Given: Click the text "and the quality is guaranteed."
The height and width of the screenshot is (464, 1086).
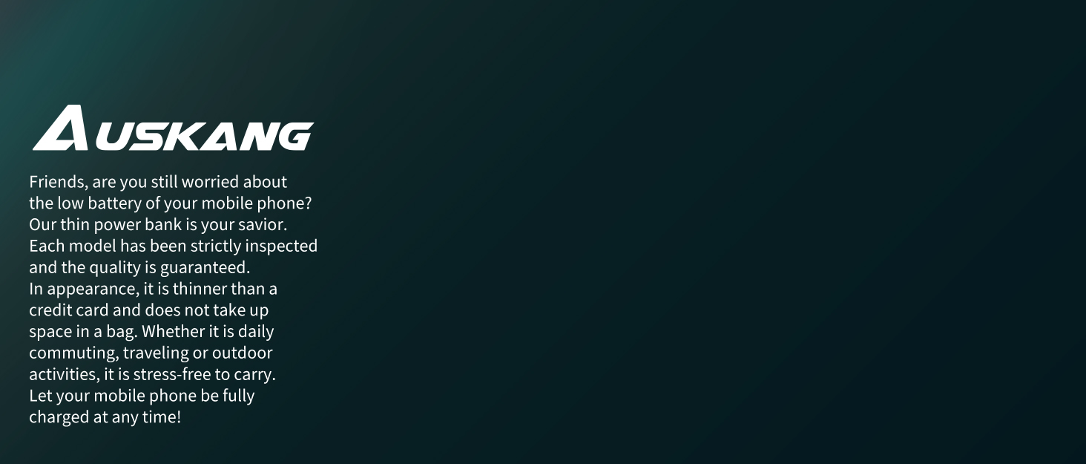Looking at the screenshot, I should (139, 267).
